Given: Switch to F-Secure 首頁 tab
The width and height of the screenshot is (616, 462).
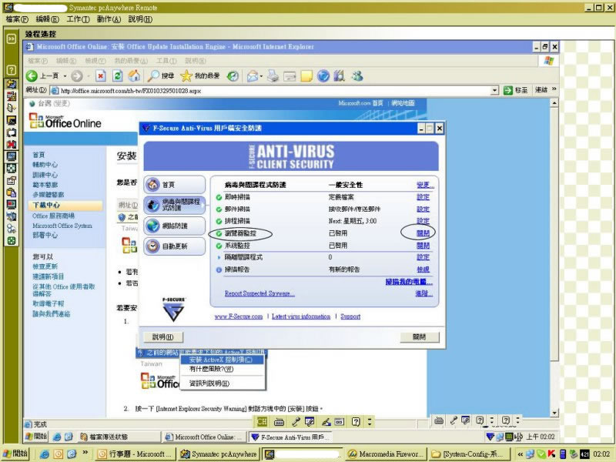Looking at the screenshot, I should pyautogui.click(x=175, y=184).
